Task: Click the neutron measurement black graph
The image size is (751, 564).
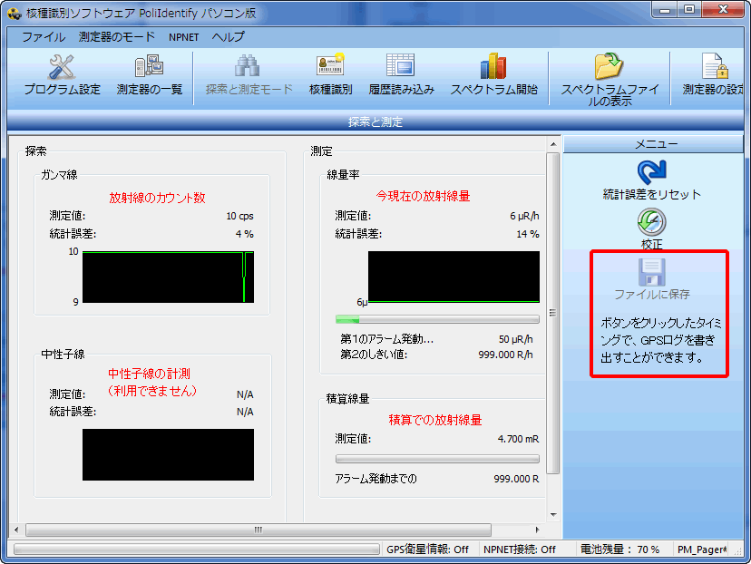Action: coord(168,454)
